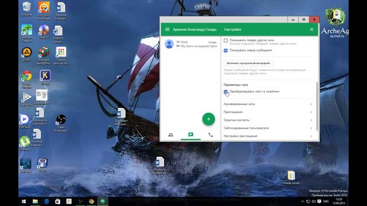Viewport: 367px width, 206px height.
Task: Open Auslogics BoostSpeed desktop shortcut
Action: tap(44, 10)
